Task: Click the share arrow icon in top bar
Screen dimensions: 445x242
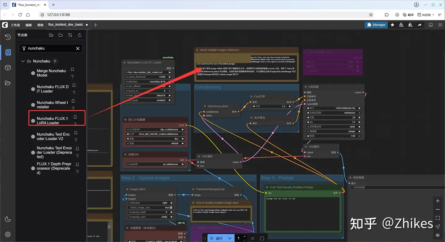Action: pos(419,25)
